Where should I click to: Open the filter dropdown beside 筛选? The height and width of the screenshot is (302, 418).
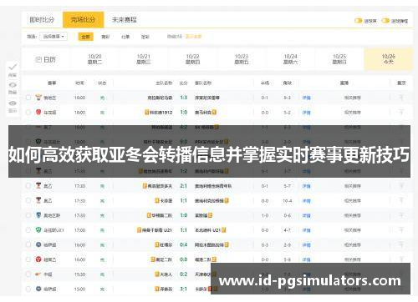pos(54,37)
